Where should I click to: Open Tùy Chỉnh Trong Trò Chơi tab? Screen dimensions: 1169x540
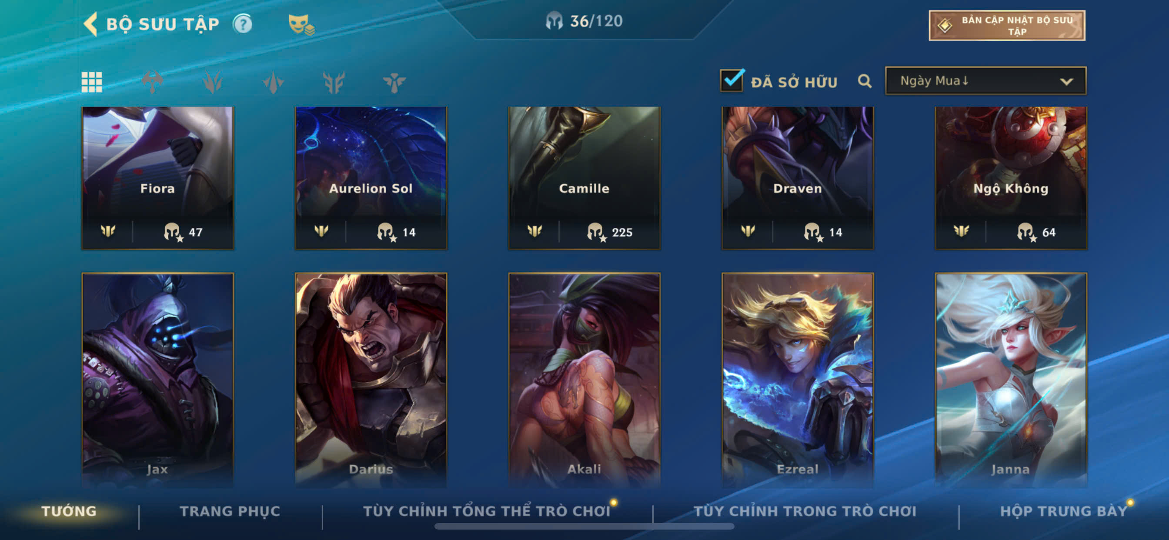(805, 511)
